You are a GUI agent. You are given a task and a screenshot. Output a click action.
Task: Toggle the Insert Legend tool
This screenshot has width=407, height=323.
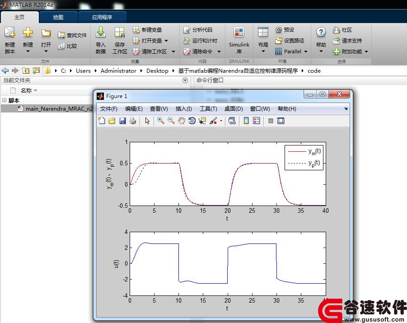(x=257, y=121)
